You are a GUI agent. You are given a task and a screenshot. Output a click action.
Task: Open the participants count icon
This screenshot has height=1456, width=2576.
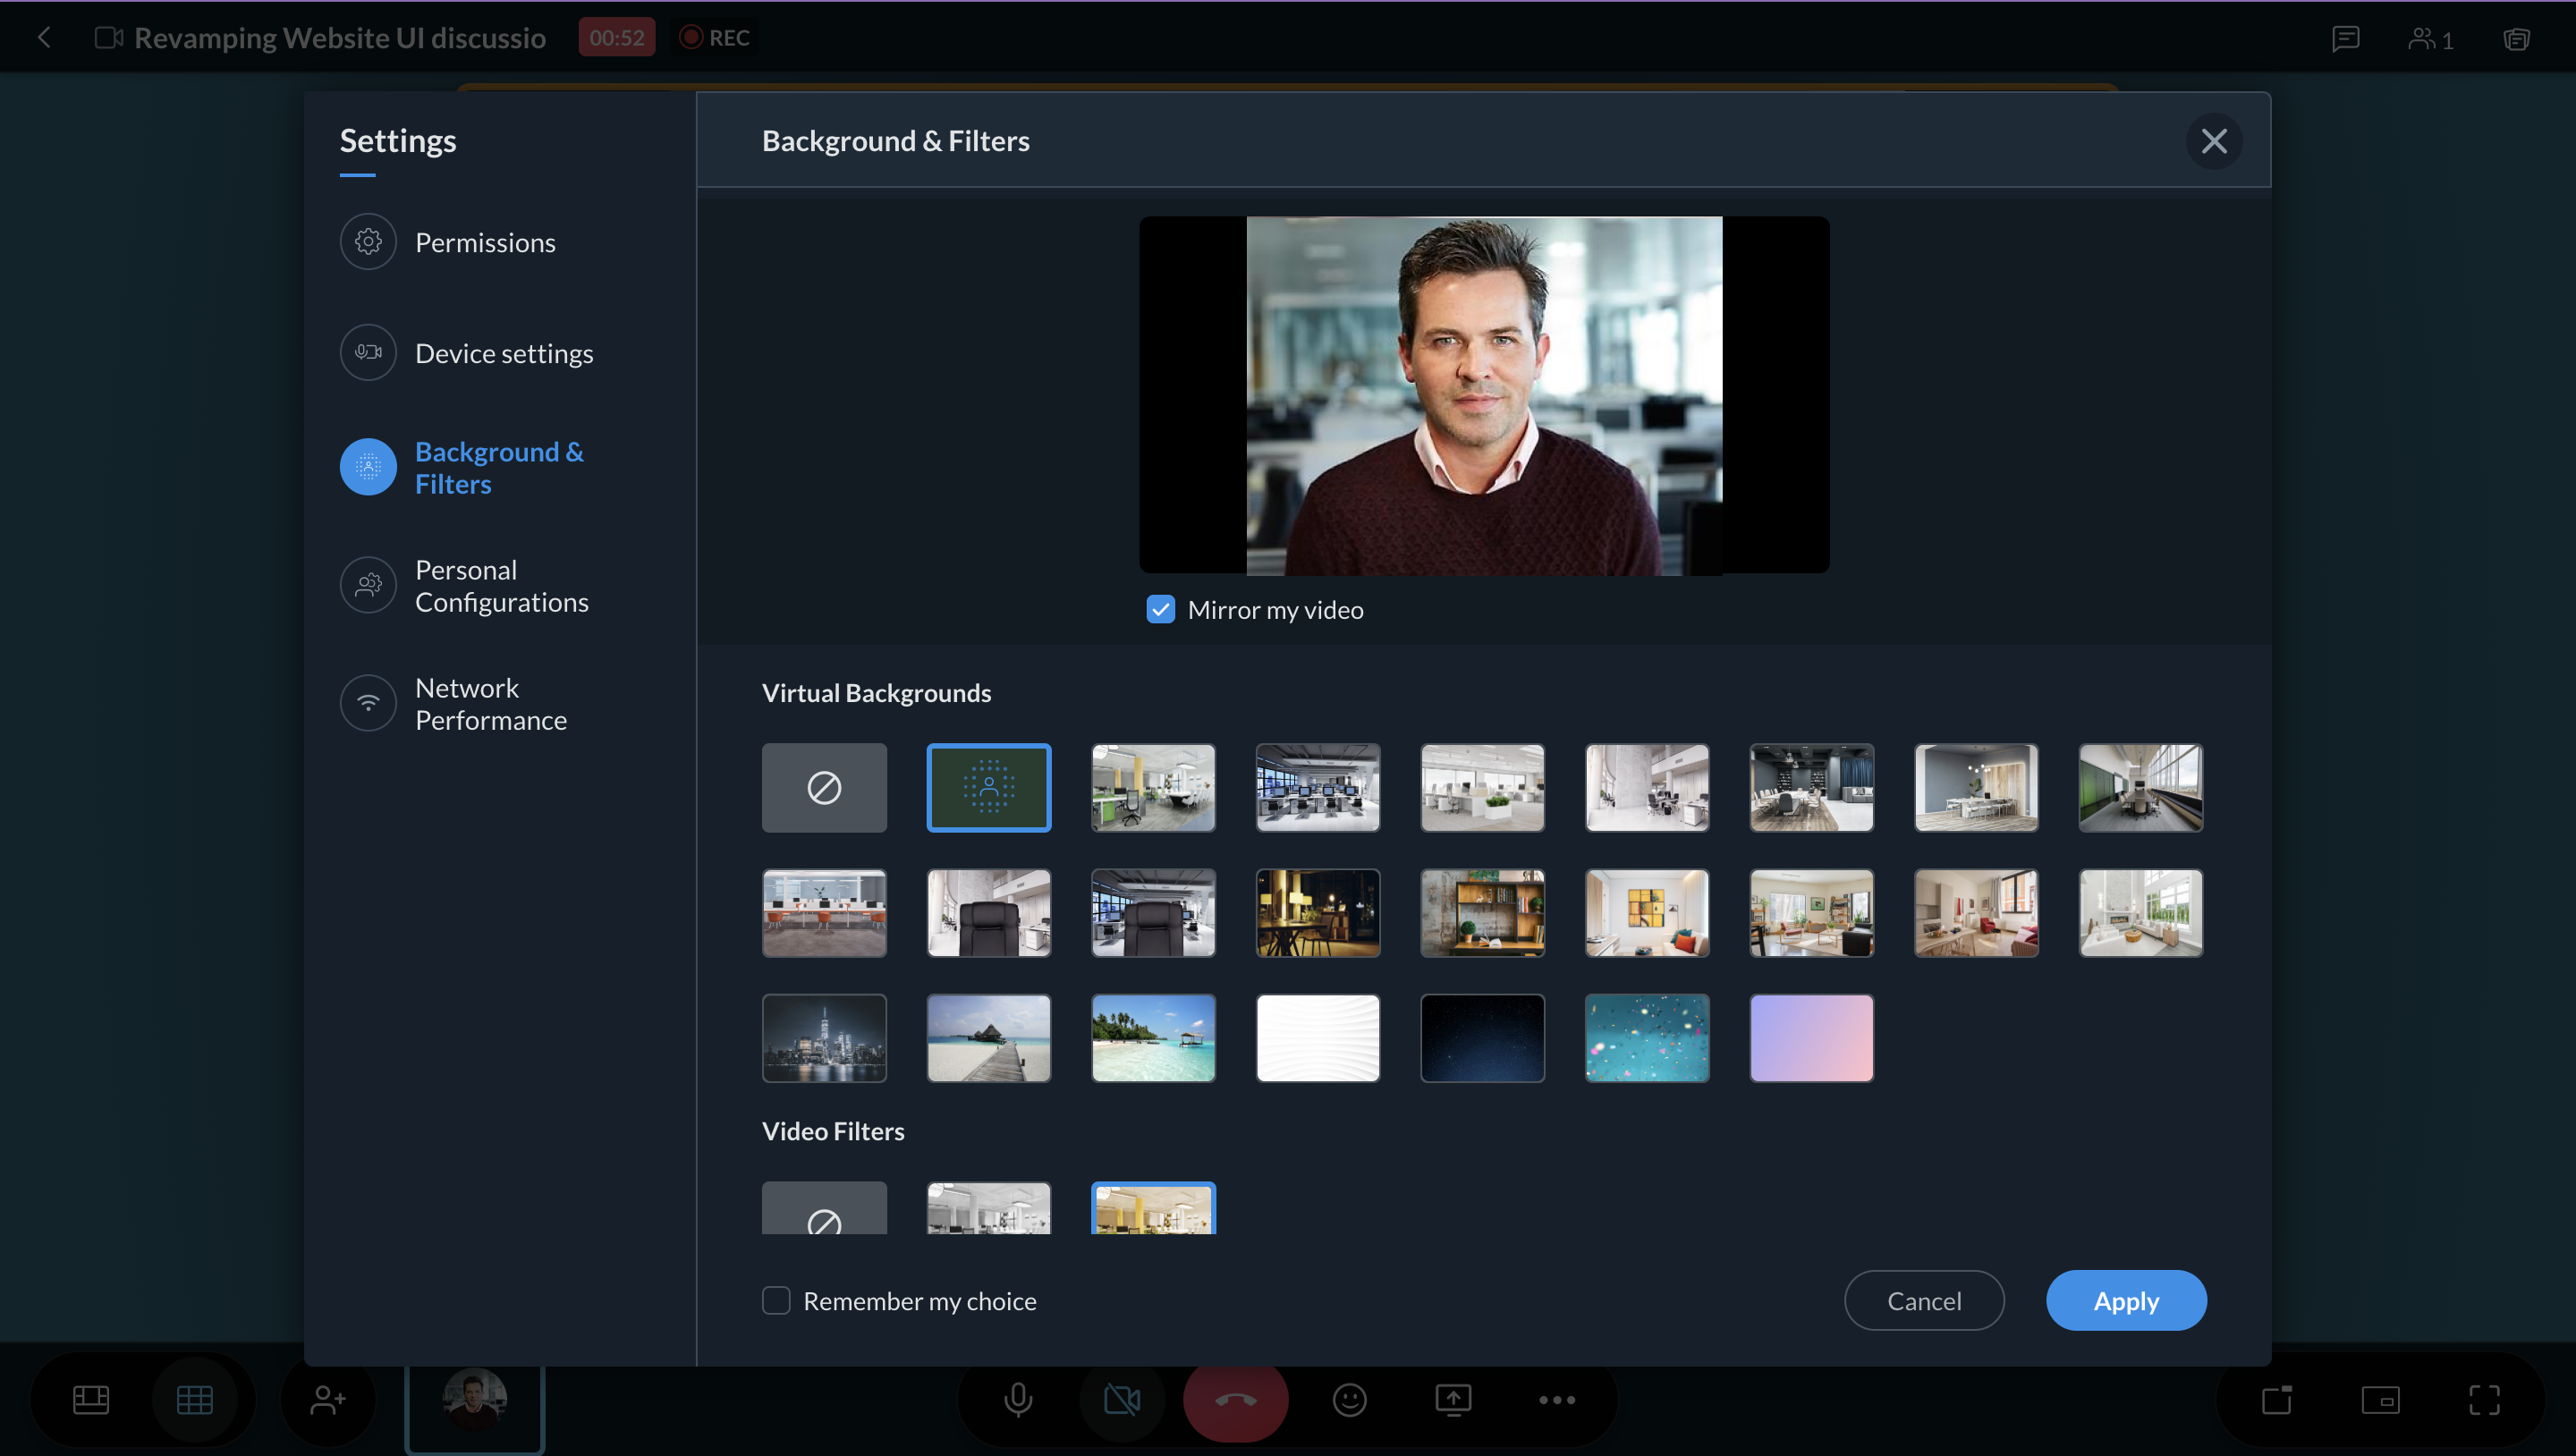[2429, 38]
